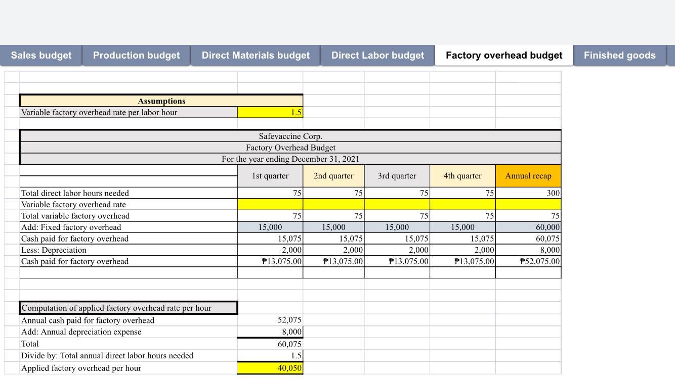The width and height of the screenshot is (675, 379).
Task: Click 'Less: Depreciation' row label
Action: click(129, 250)
